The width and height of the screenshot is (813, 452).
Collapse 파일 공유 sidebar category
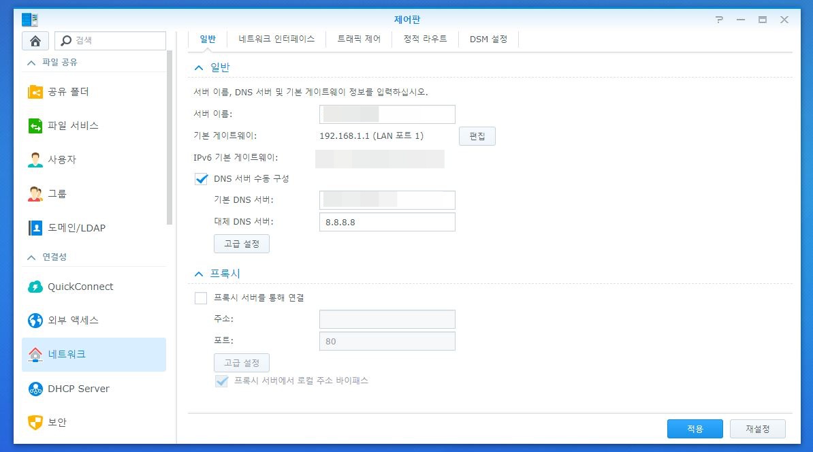31,63
